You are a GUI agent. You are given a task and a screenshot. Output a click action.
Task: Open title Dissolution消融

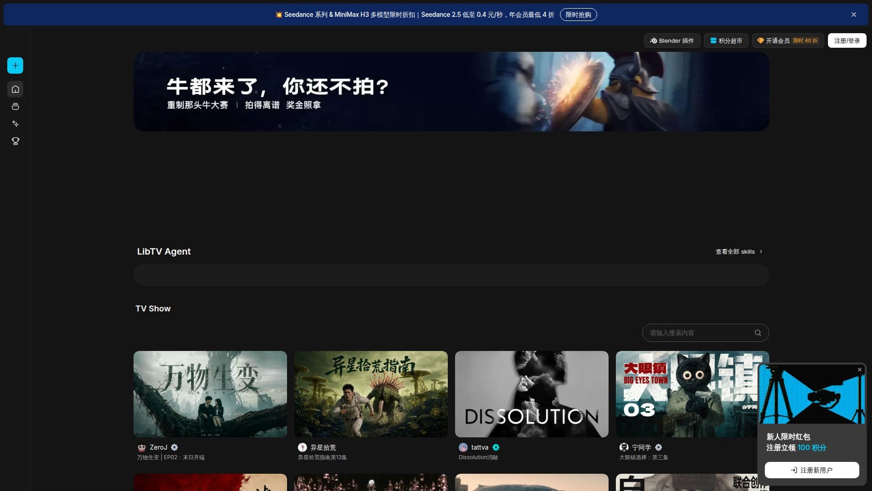[478, 457]
